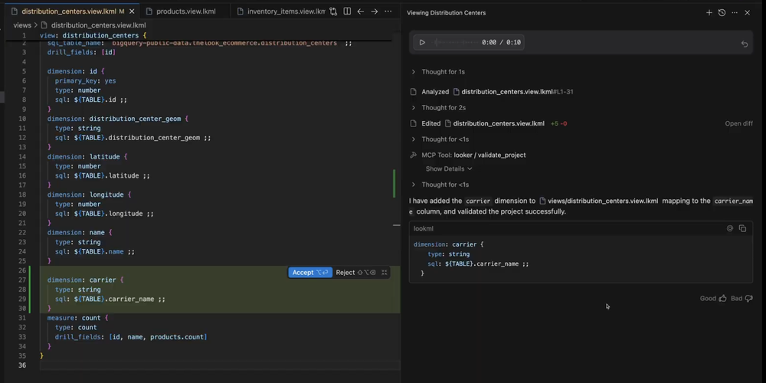Click editor line number 36
766x383 pixels.
pyautogui.click(x=22, y=365)
